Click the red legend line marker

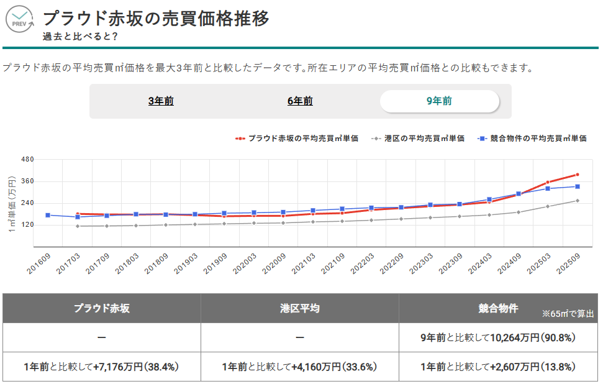240,139
